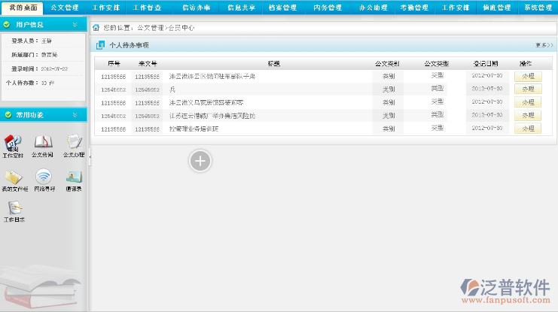This screenshot has height=312, width=558.
Task: Open the 我的文件柜 folder icon
Action: click(14, 178)
